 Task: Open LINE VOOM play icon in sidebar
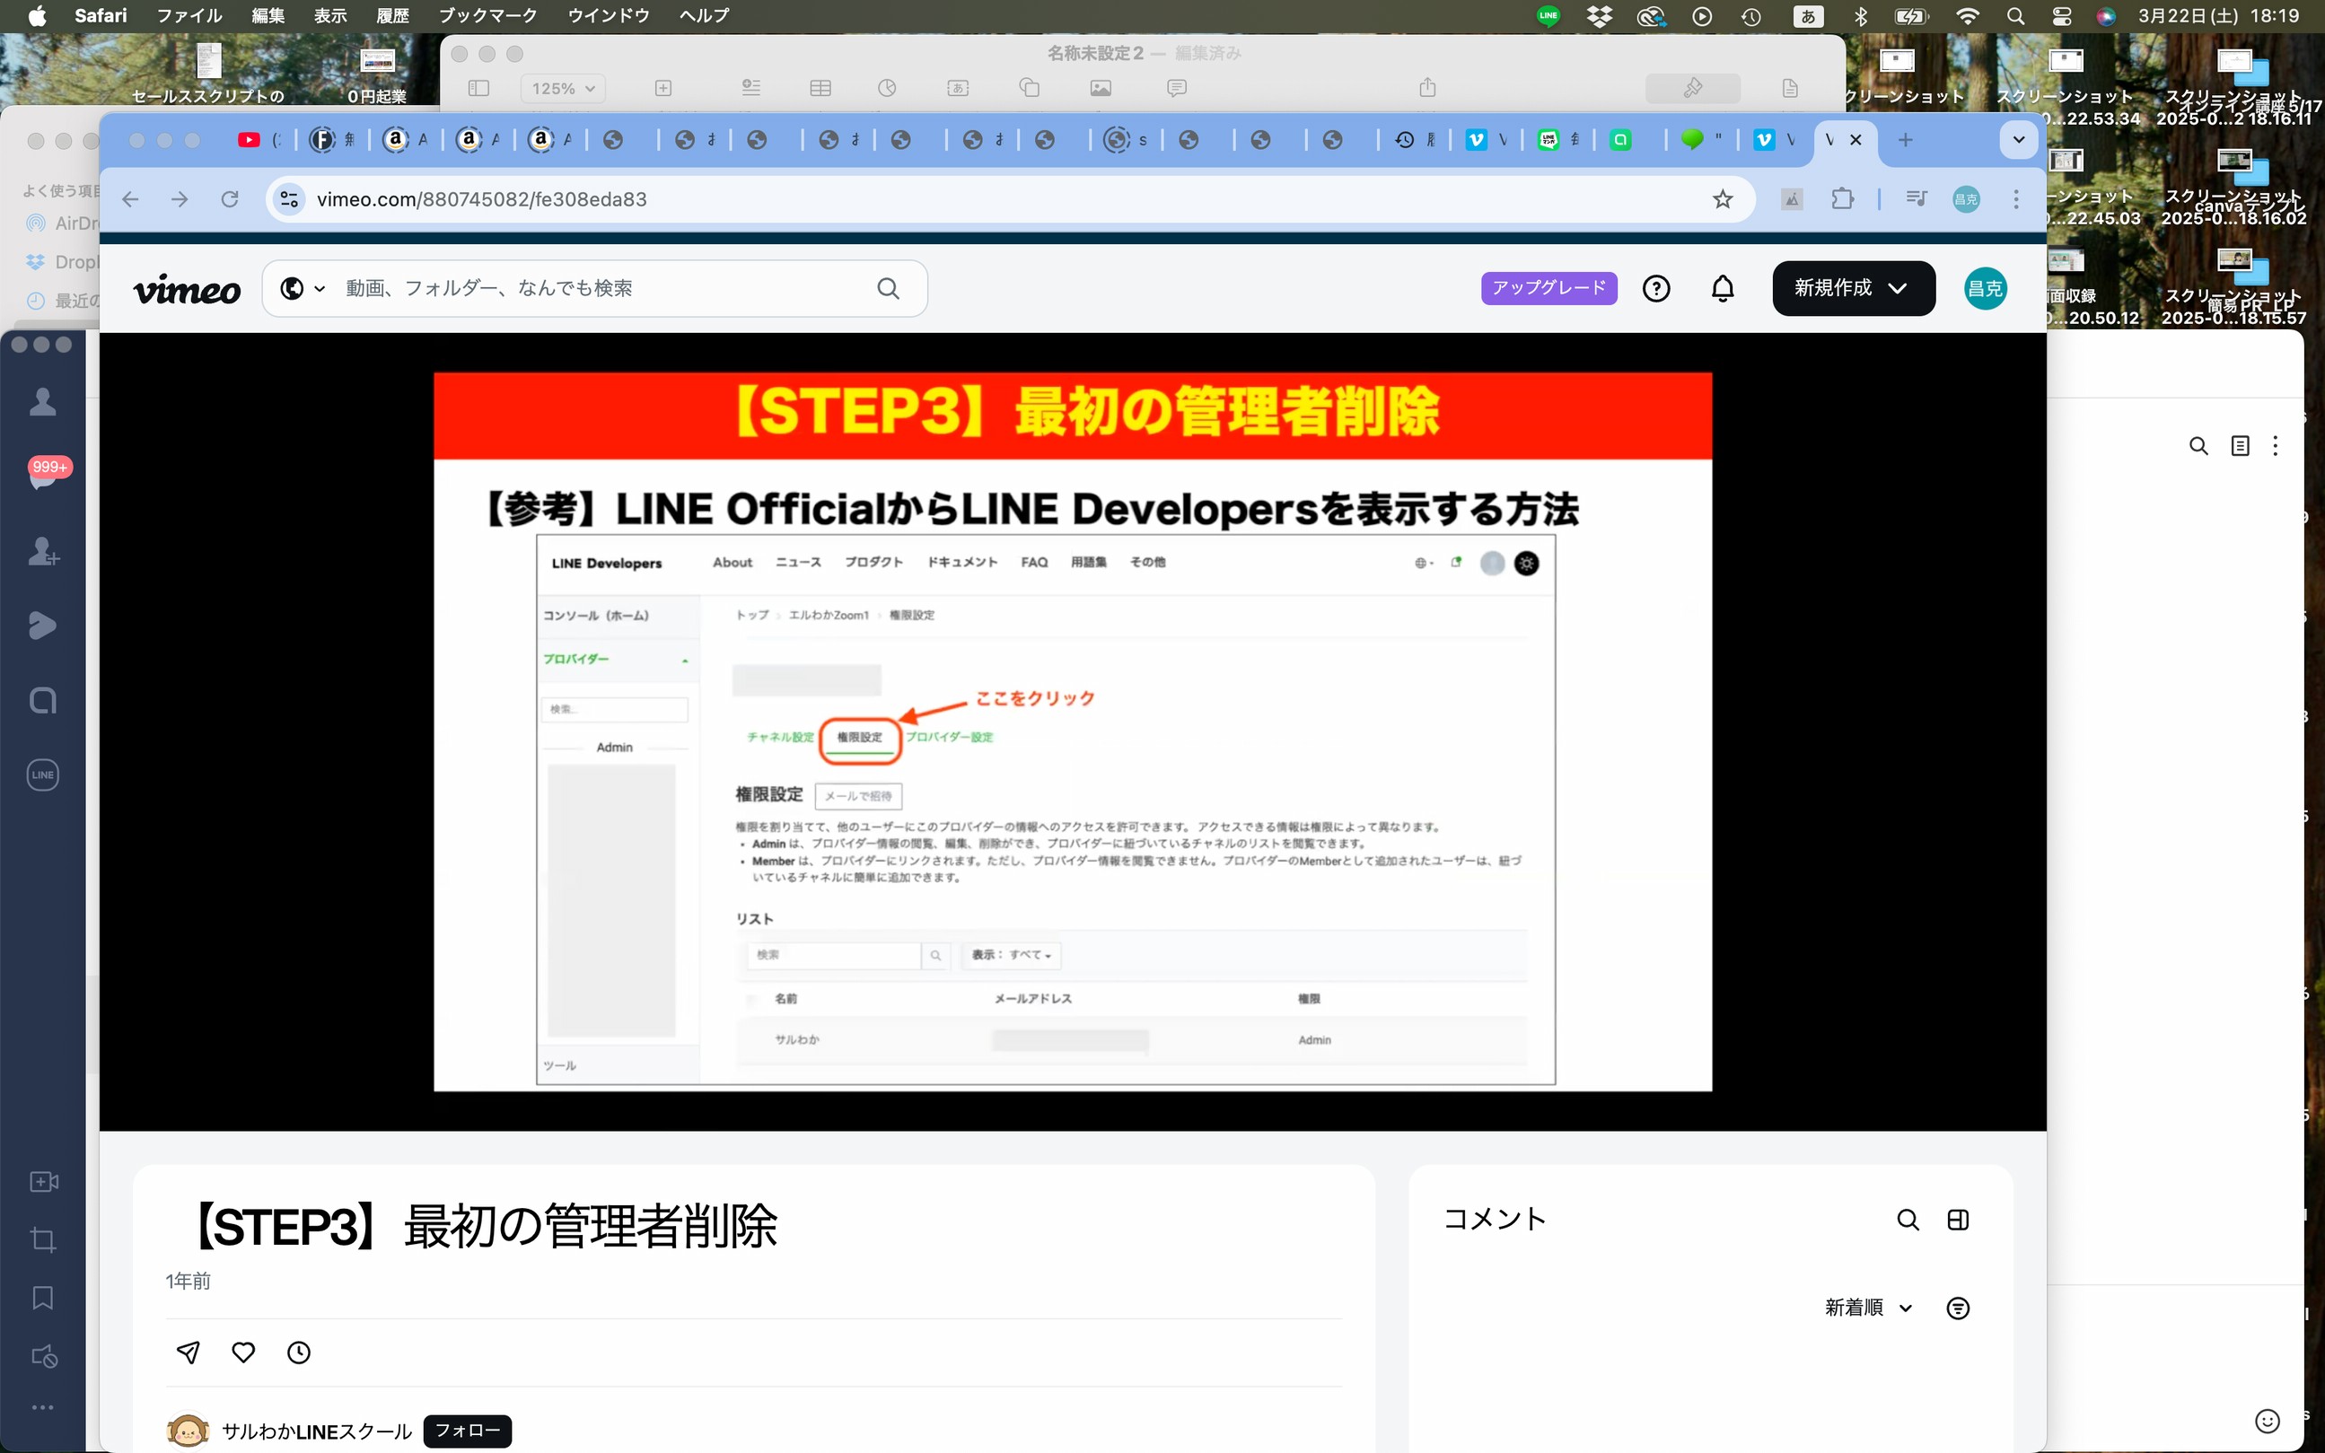42,626
